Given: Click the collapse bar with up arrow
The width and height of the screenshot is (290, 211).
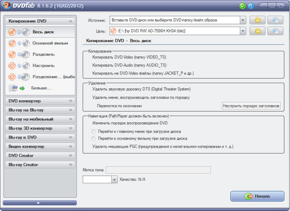Looking at the screenshot, I should pos(40,203).
